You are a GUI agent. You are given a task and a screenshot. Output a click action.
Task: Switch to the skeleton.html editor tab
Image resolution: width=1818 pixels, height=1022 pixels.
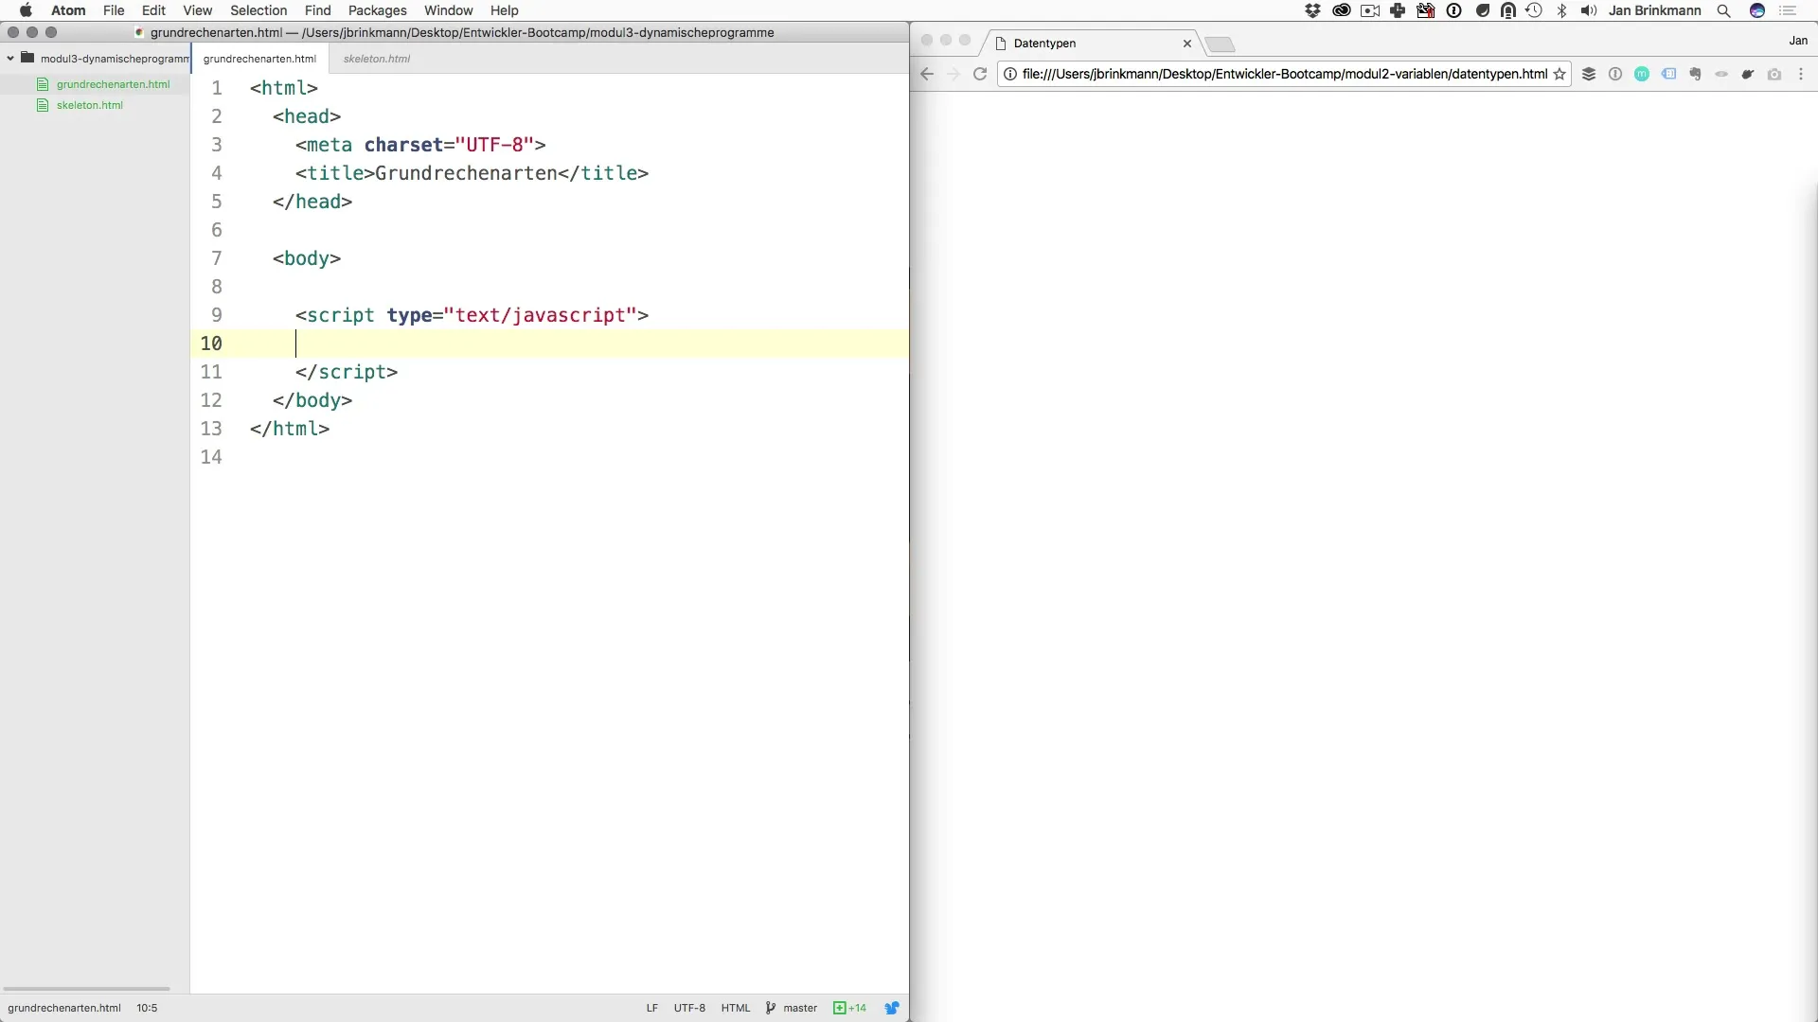coord(377,59)
